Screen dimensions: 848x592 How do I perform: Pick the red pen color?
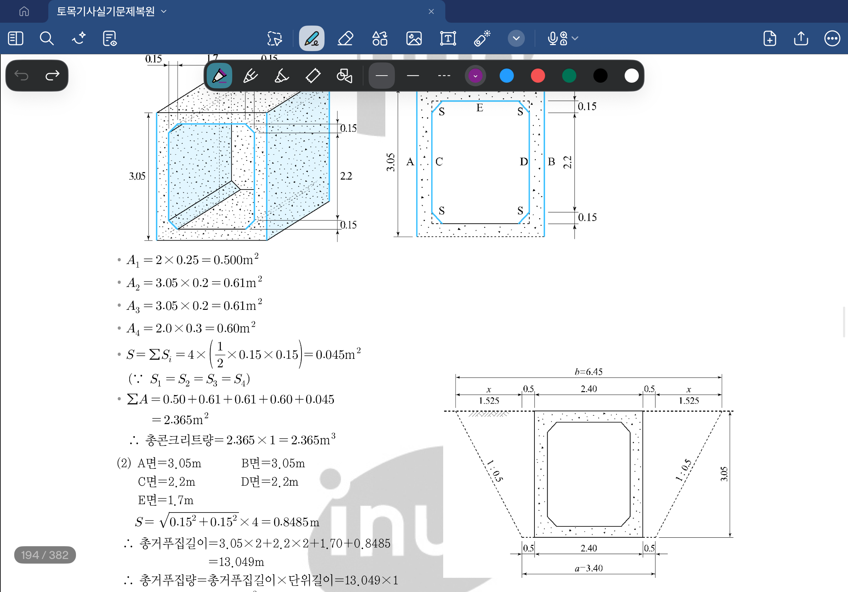538,76
